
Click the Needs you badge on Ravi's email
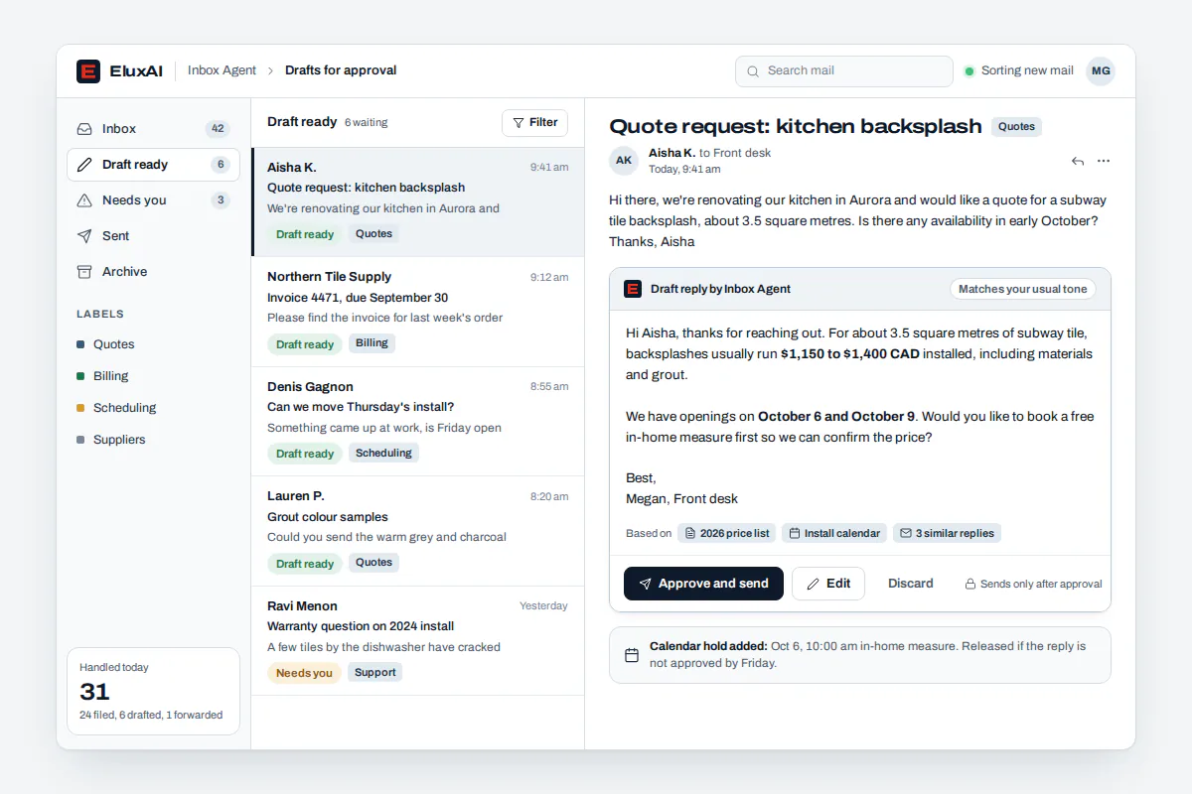(x=304, y=673)
